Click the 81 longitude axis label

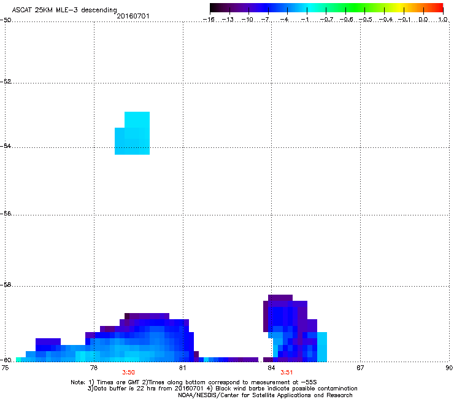[182, 368]
